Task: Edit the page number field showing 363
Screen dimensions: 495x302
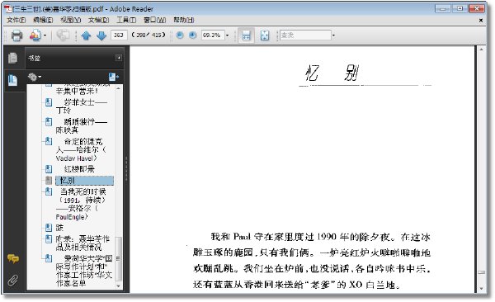Action: (119, 35)
